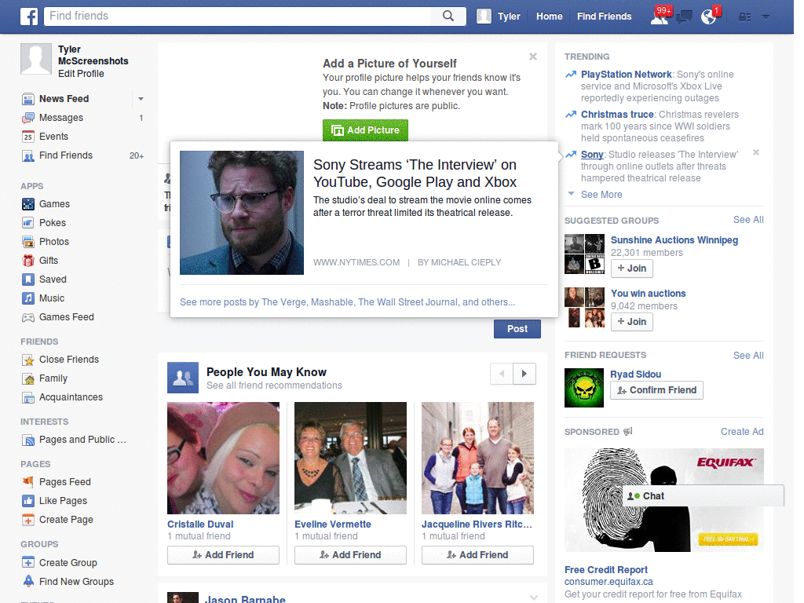
Task: Click the Saved bookmark icon
Action: tap(28, 280)
